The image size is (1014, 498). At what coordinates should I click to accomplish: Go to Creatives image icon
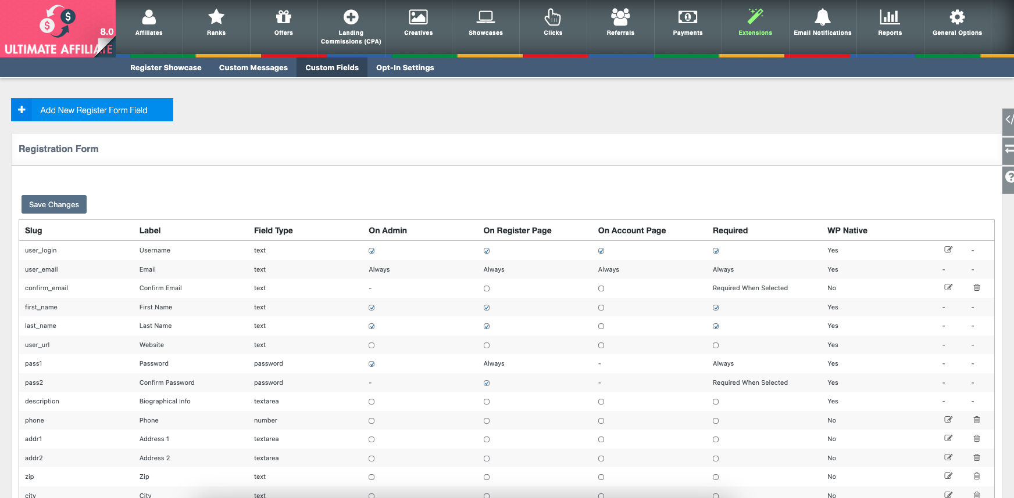pos(418,17)
